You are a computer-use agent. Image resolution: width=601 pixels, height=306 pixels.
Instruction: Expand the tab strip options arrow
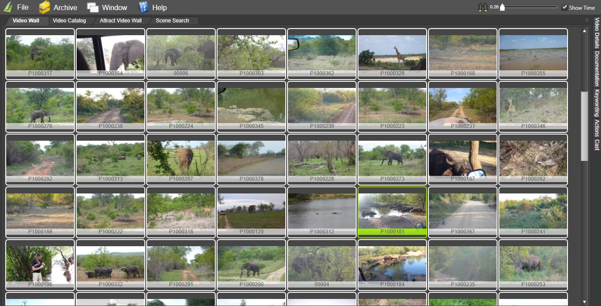pos(586,20)
